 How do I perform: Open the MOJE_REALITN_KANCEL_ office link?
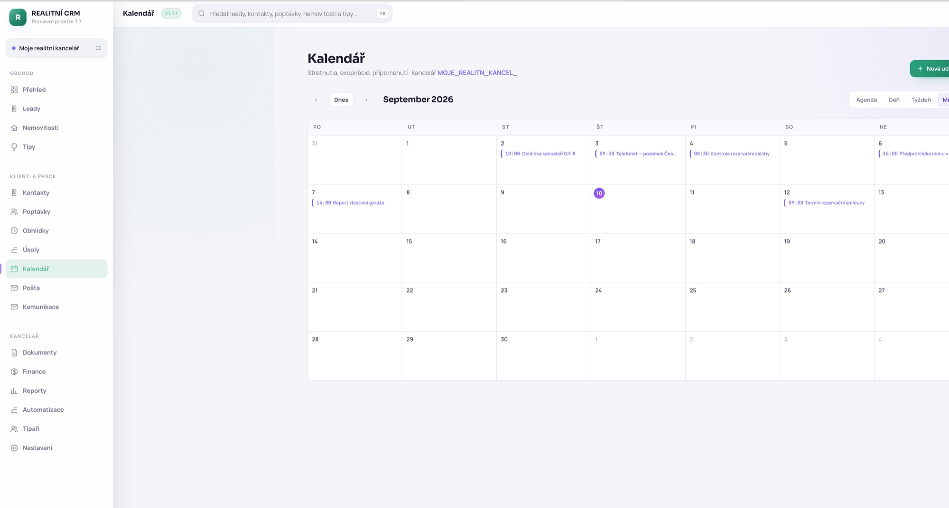point(477,73)
